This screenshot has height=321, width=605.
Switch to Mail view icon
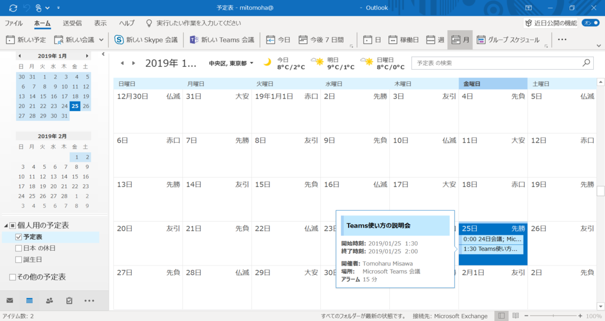(9, 300)
